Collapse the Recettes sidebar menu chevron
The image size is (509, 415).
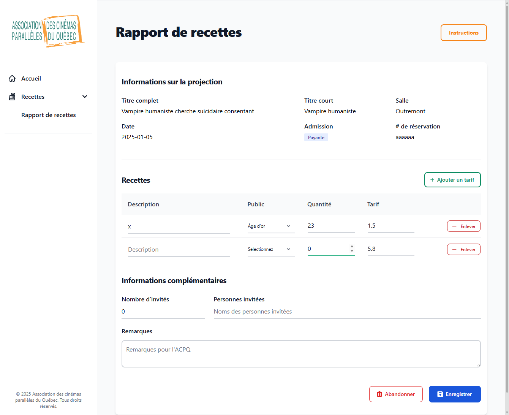(x=85, y=97)
